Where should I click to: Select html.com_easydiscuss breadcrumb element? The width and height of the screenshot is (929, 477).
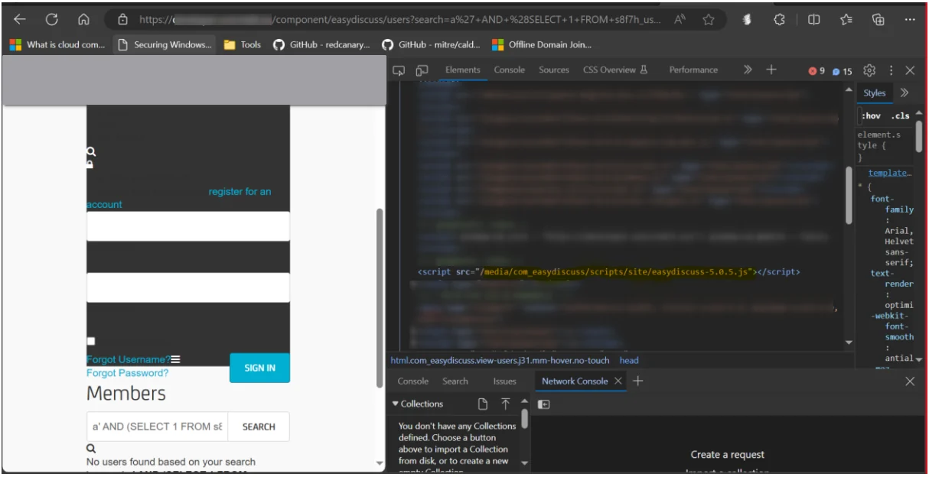click(500, 360)
